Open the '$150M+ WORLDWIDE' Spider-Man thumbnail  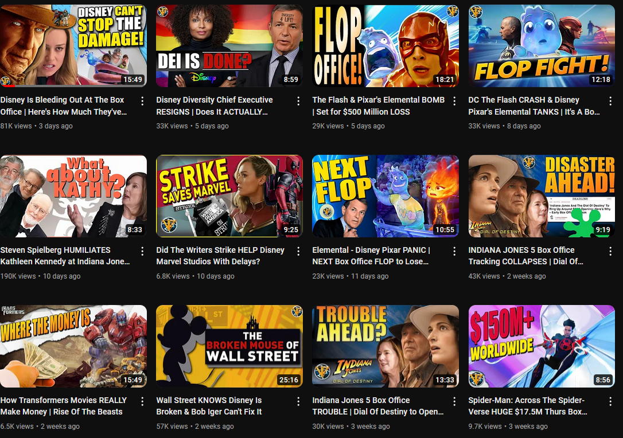[x=542, y=346]
